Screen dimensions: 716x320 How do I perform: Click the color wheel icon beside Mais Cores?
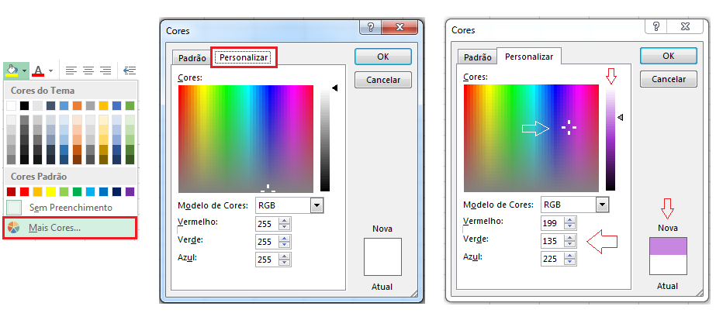click(x=14, y=228)
